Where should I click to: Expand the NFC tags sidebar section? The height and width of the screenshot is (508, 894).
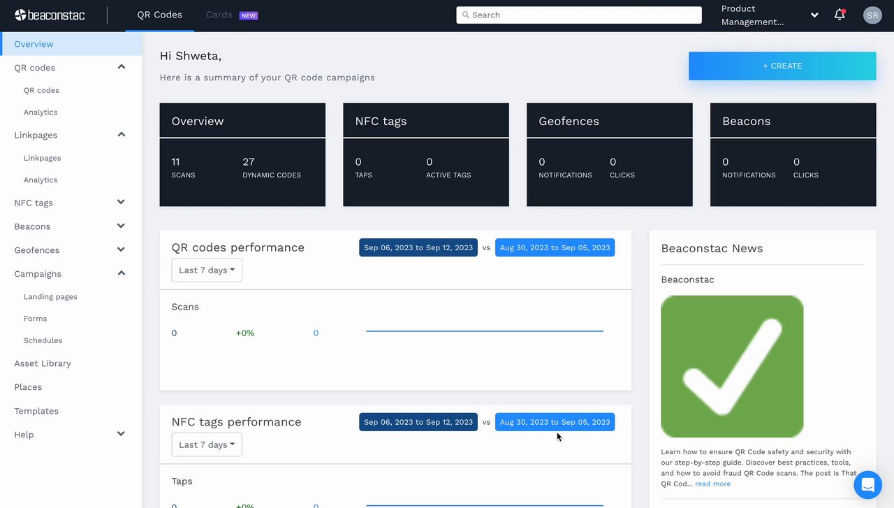click(x=121, y=202)
